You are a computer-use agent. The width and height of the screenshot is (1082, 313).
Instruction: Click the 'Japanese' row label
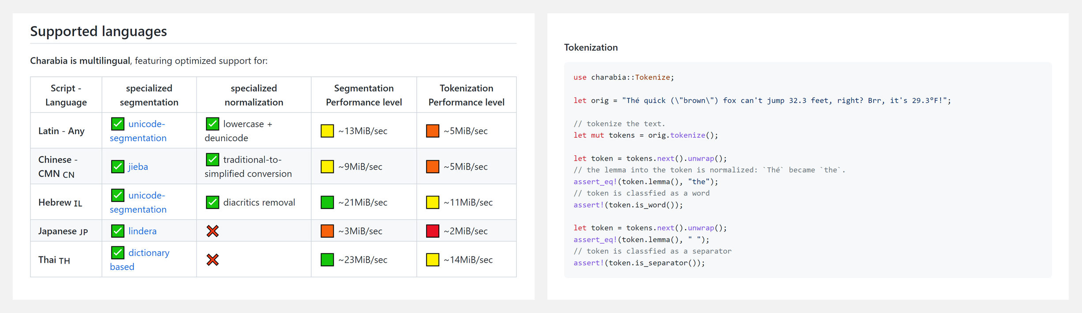pyautogui.click(x=63, y=231)
